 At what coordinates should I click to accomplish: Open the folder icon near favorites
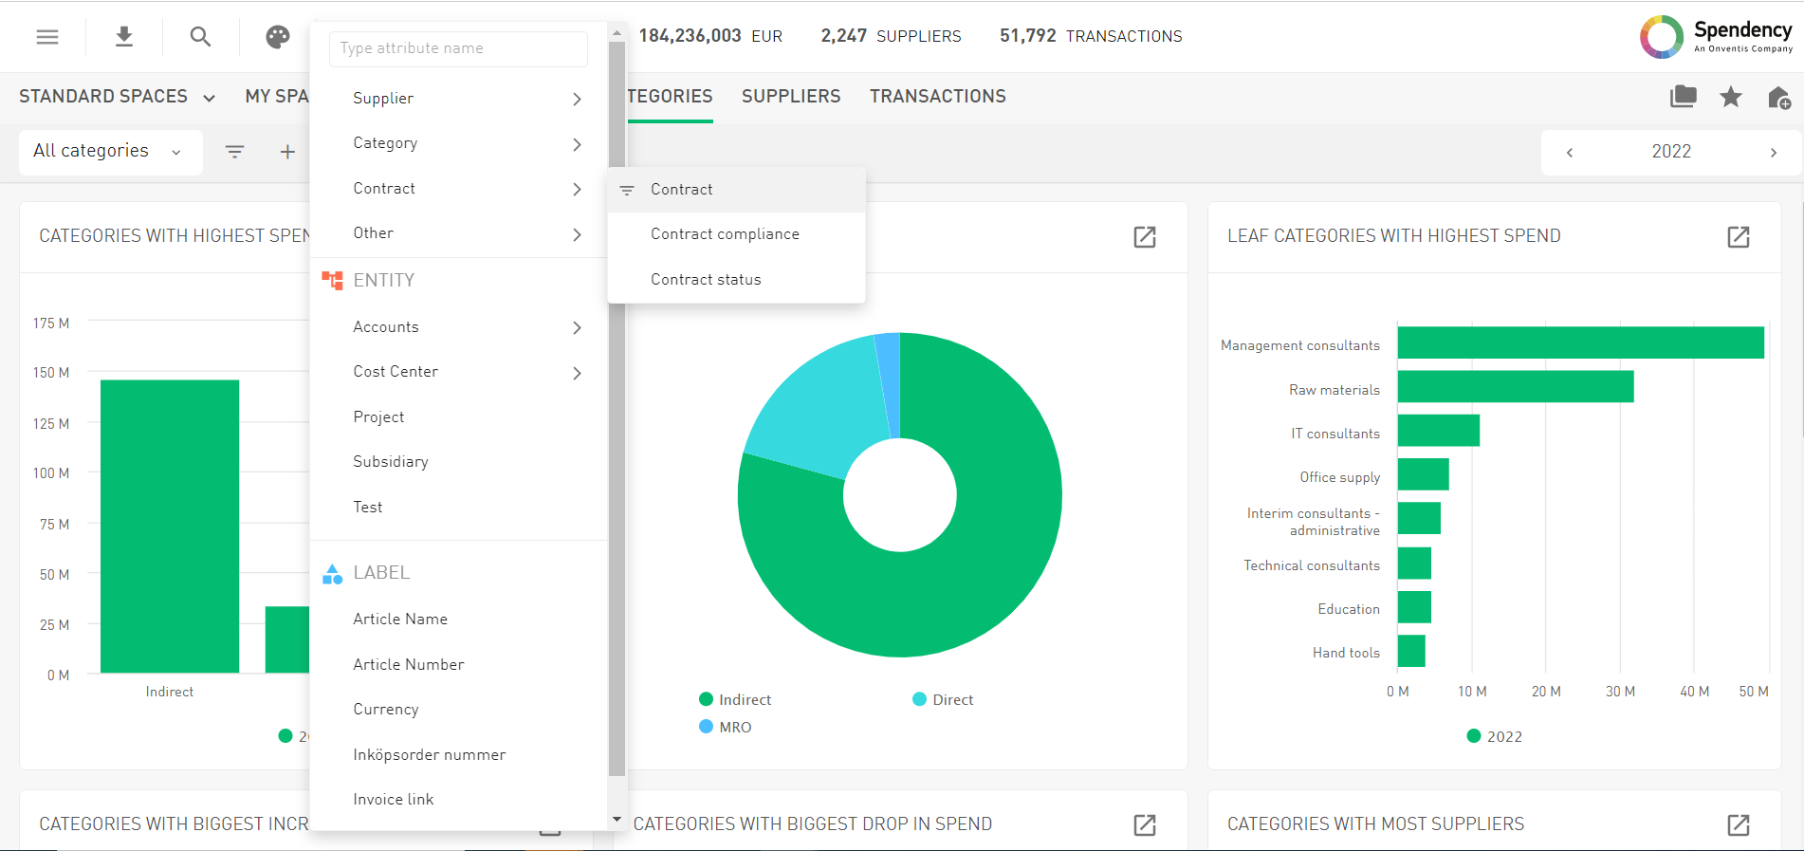(1684, 97)
